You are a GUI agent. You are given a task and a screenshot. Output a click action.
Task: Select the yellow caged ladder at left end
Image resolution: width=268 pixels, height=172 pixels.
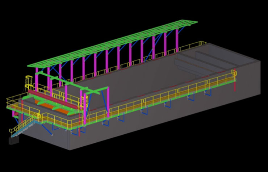click(x=29, y=82)
